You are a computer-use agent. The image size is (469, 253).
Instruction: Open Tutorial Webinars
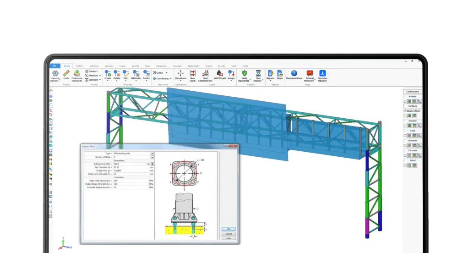coord(310,76)
